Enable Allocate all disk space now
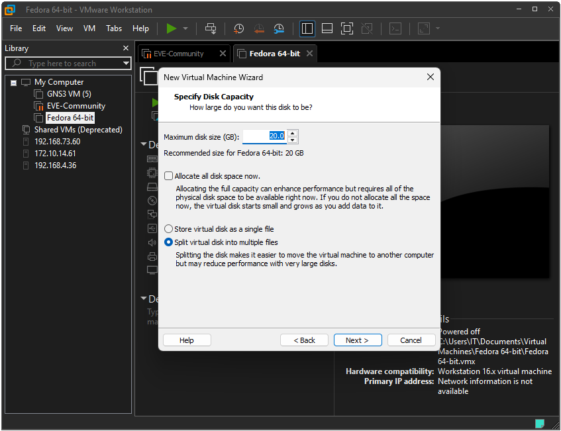This screenshot has width=561, height=431. click(168, 176)
